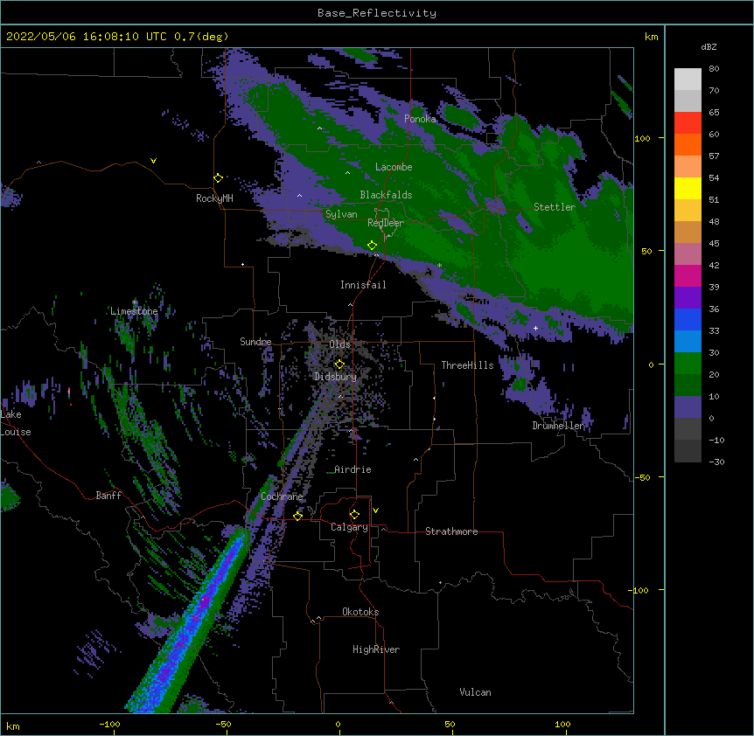Select the brown 48-45 dBZ swatch
This screenshot has height=736, width=754.
tap(688, 232)
